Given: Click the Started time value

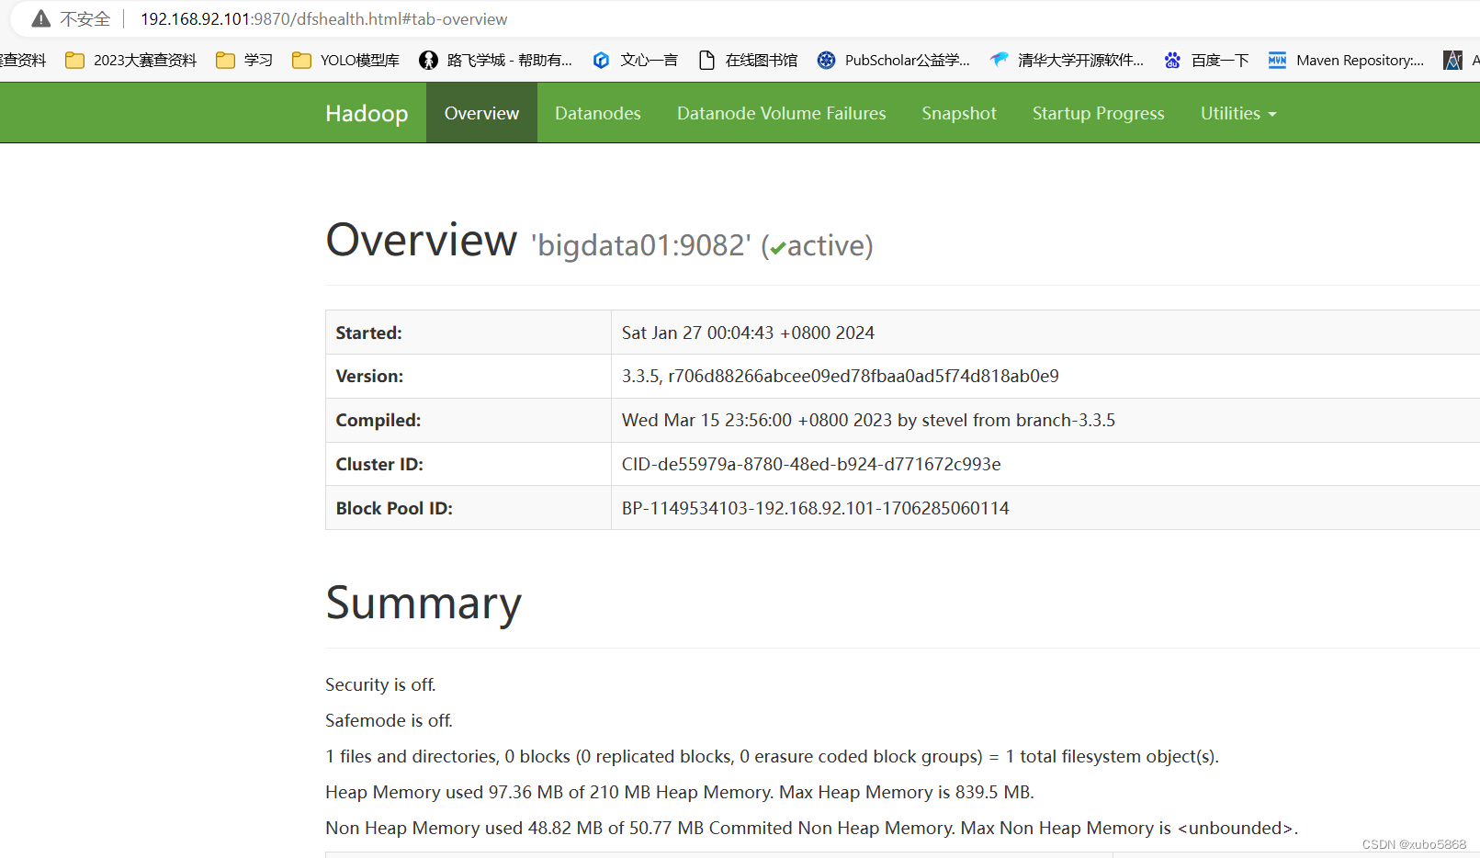Looking at the screenshot, I should click(x=748, y=333).
